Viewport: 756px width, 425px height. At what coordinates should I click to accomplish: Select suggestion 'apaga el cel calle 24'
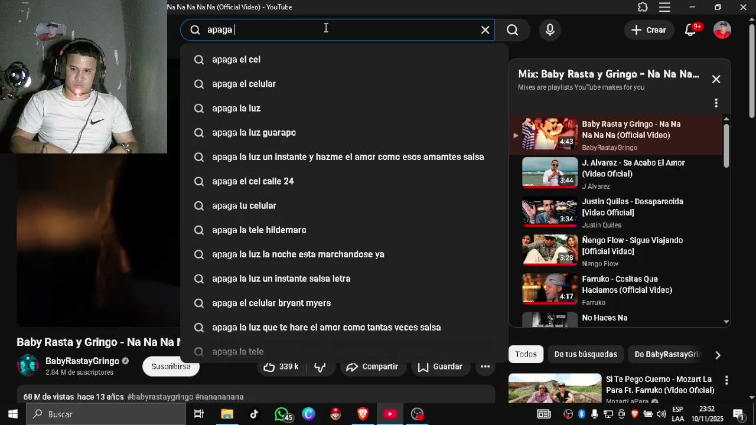344,181
